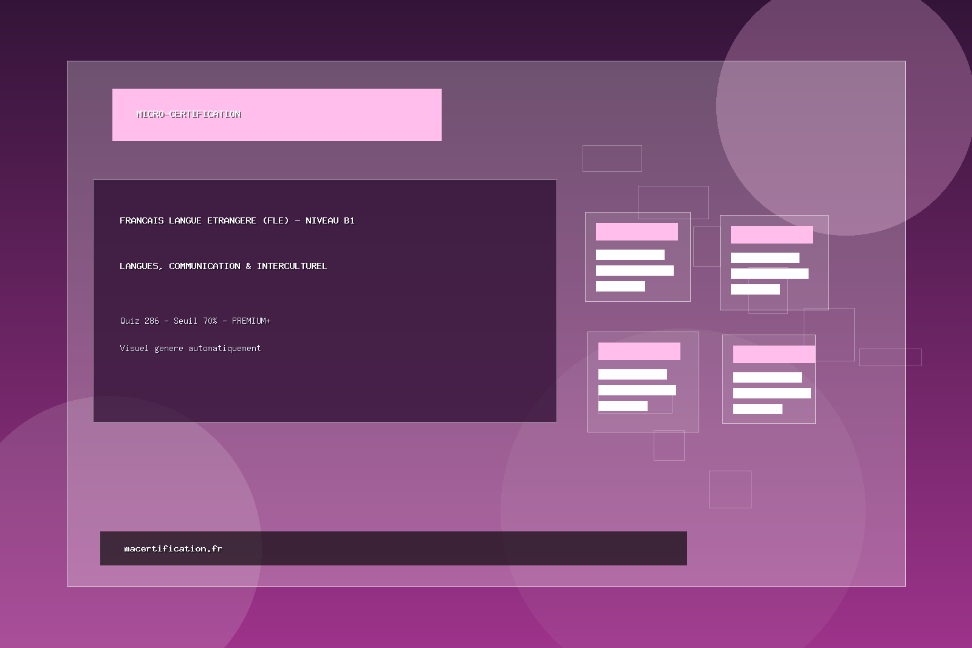972x648 pixels.
Task: Click the shortest white bar in top-left card
Action: point(620,286)
